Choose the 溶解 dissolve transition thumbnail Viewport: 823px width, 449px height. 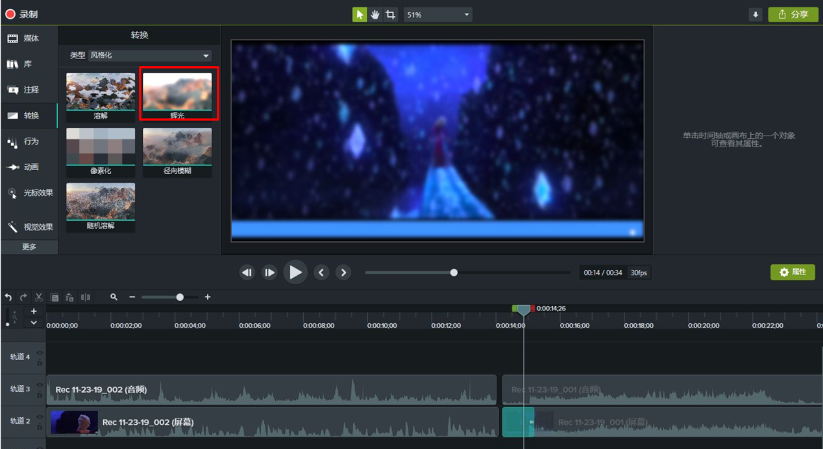click(x=101, y=97)
